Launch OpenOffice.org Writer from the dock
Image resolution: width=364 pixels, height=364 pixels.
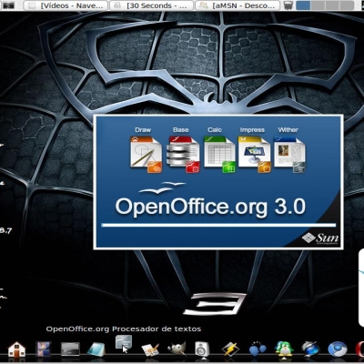(124, 343)
